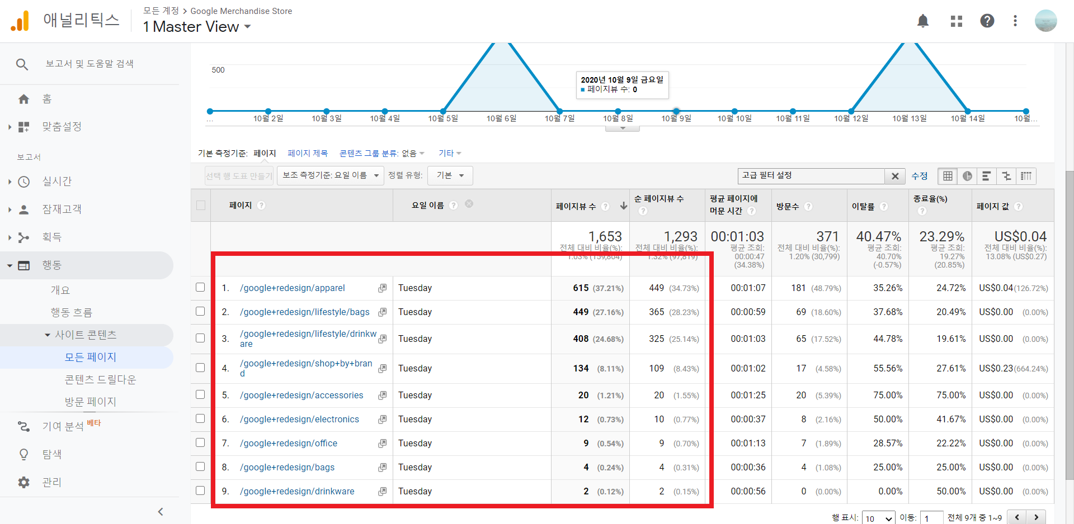
Task: Open the 정렬 유형 기본 dropdown
Action: coord(450,175)
